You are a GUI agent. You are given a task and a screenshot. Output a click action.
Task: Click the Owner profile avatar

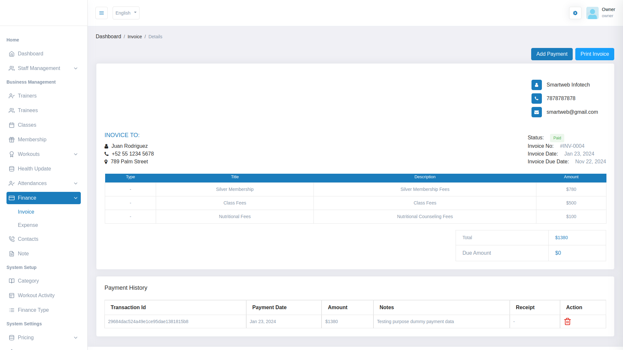coord(592,13)
